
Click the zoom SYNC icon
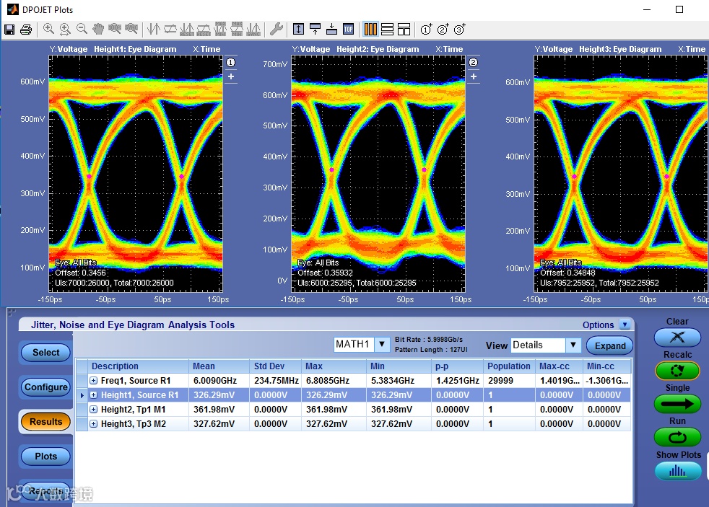click(x=131, y=30)
